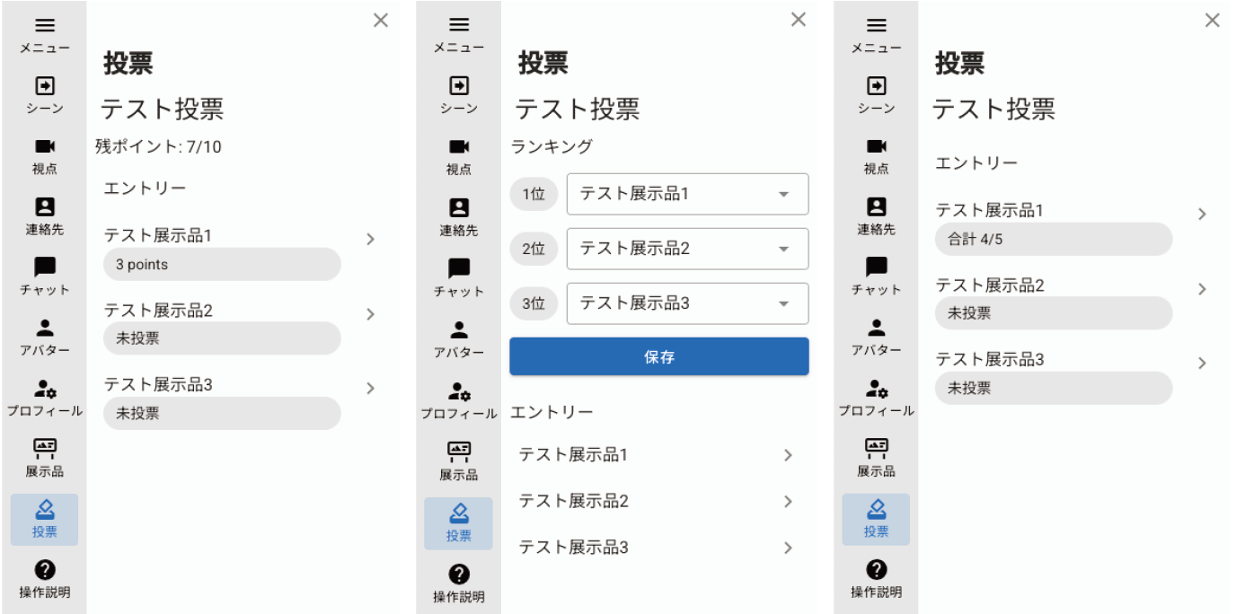Click 展示品 icon in the middle panel's sidebar

click(459, 450)
